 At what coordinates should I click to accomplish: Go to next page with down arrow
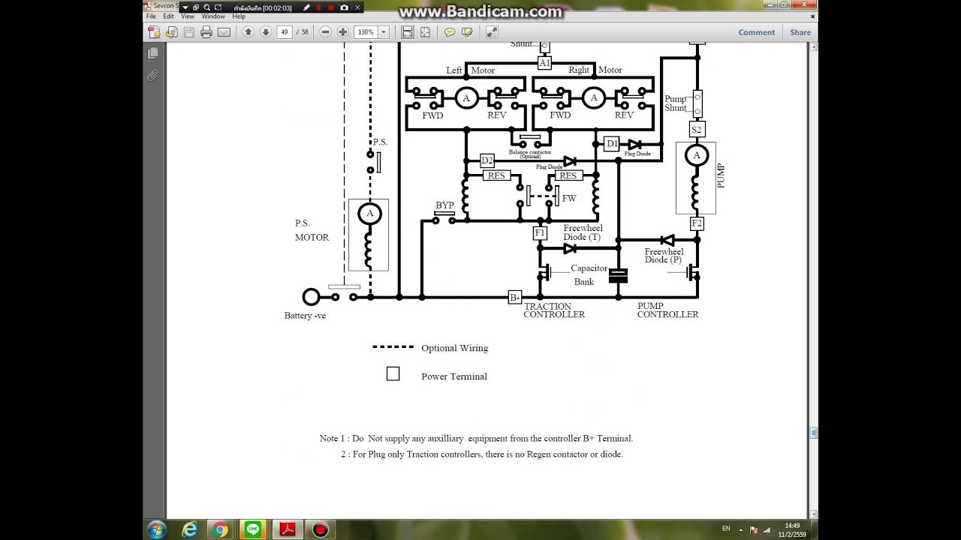266,32
